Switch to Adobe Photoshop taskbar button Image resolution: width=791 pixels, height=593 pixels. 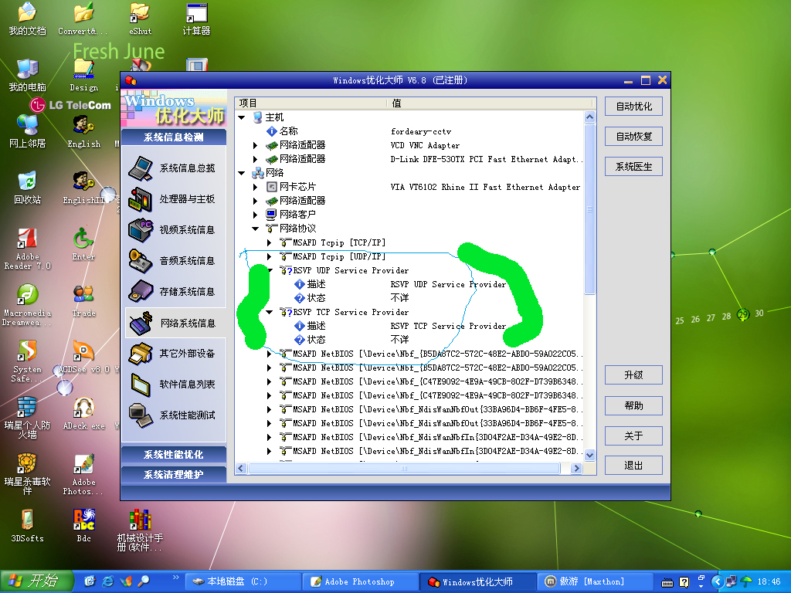(360, 581)
